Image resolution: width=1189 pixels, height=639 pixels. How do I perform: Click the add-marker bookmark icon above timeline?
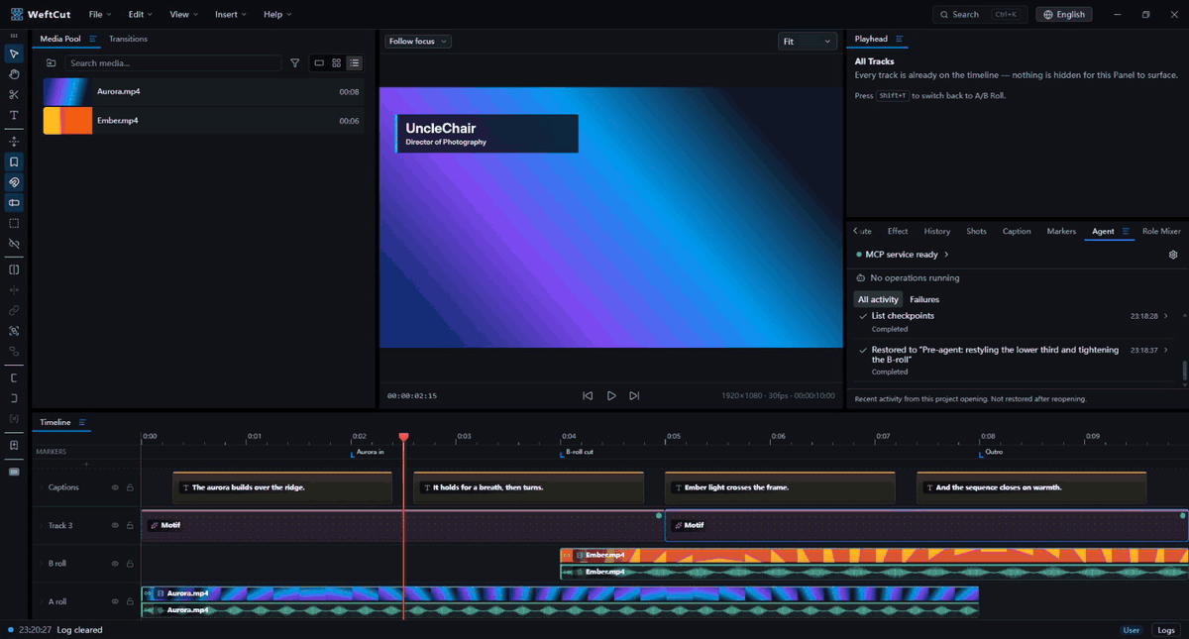pyautogui.click(x=14, y=445)
